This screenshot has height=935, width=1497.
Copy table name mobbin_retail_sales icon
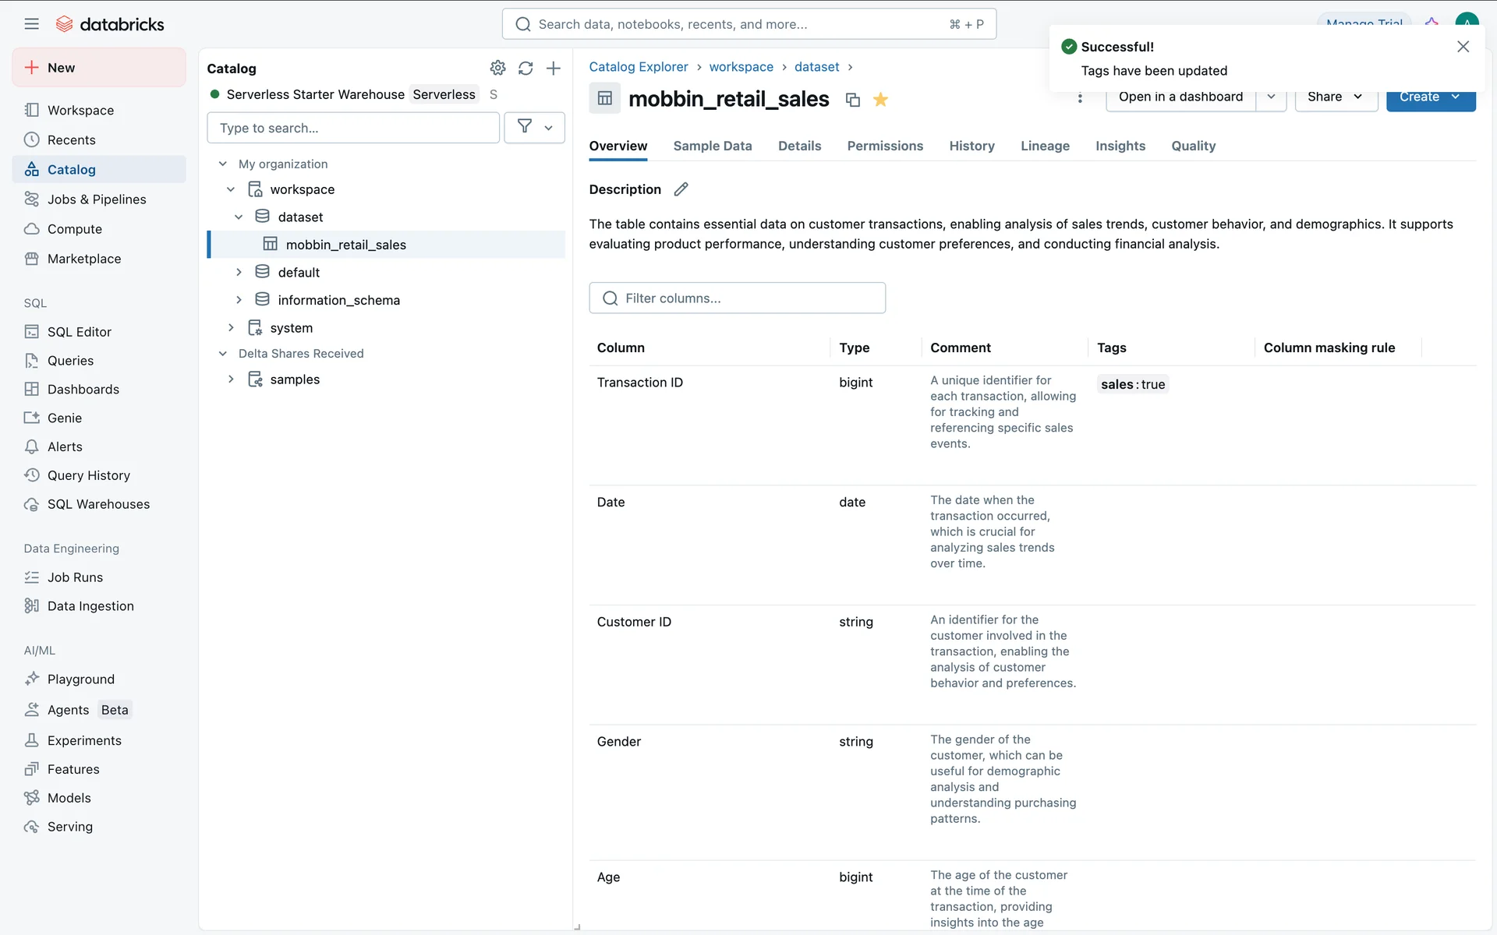pyautogui.click(x=852, y=100)
